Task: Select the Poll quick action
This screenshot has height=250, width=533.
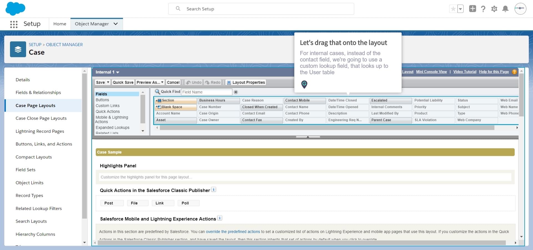Action: pos(188,203)
